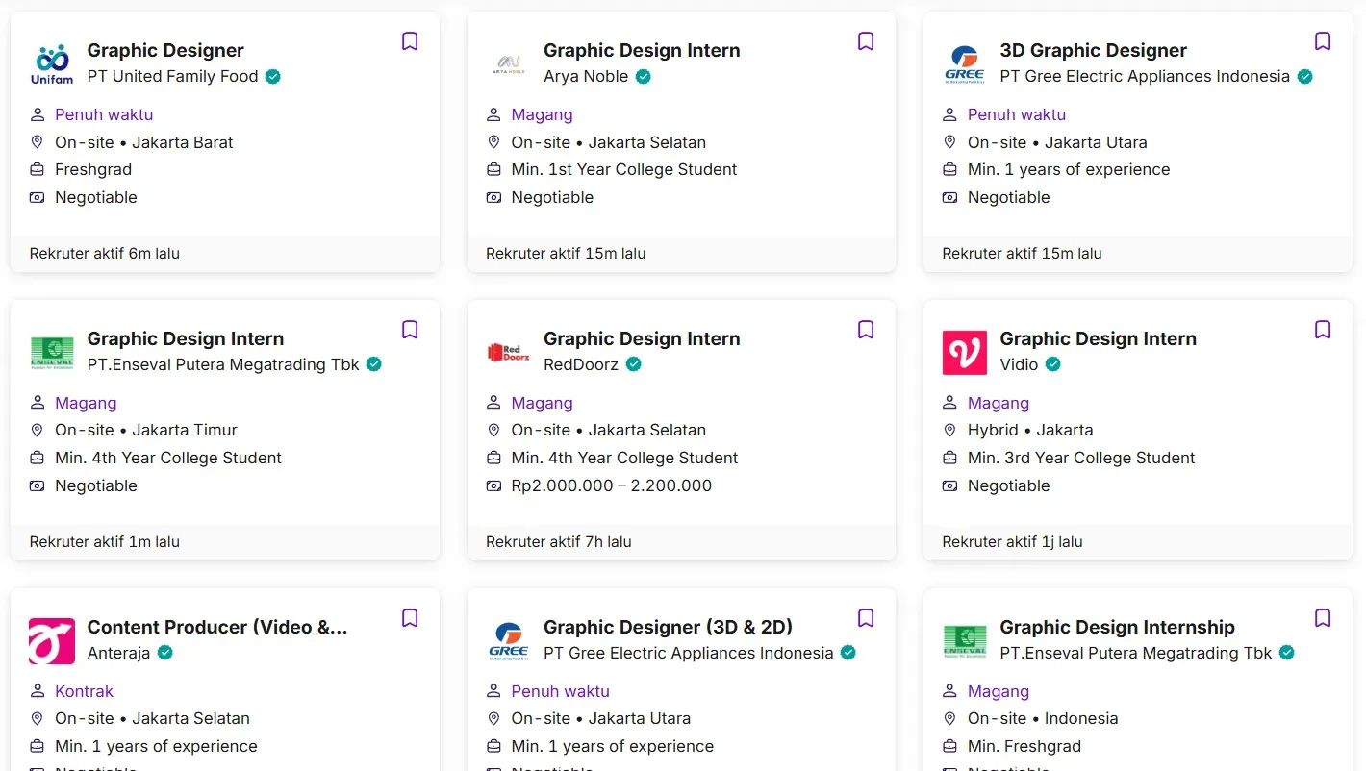
Task: Click the Anteraja company logo
Action: coord(52,641)
